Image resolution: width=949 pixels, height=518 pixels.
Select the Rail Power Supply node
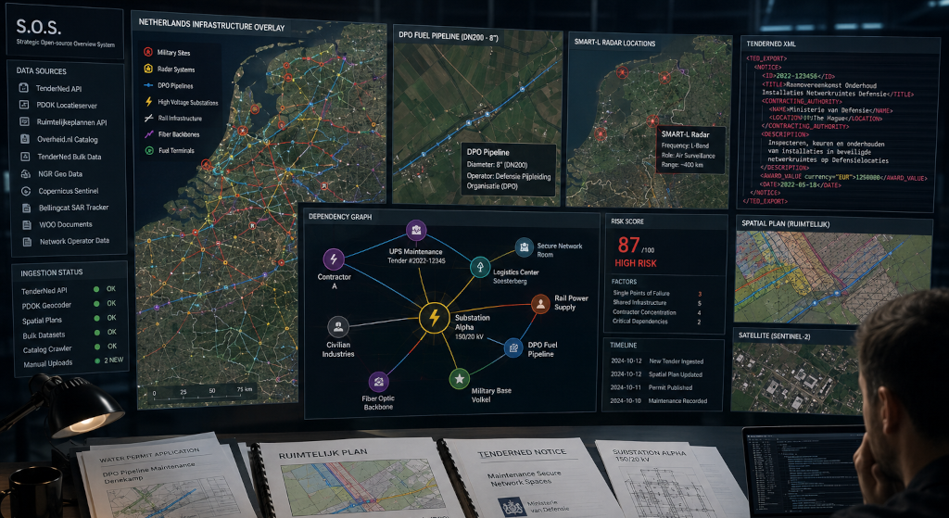pyautogui.click(x=540, y=304)
